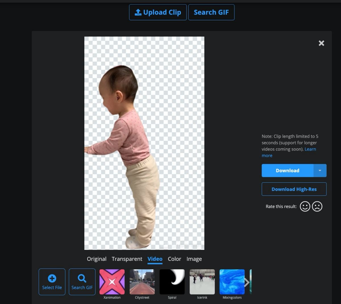
Task: Open the Image background tab
Action: point(194,259)
